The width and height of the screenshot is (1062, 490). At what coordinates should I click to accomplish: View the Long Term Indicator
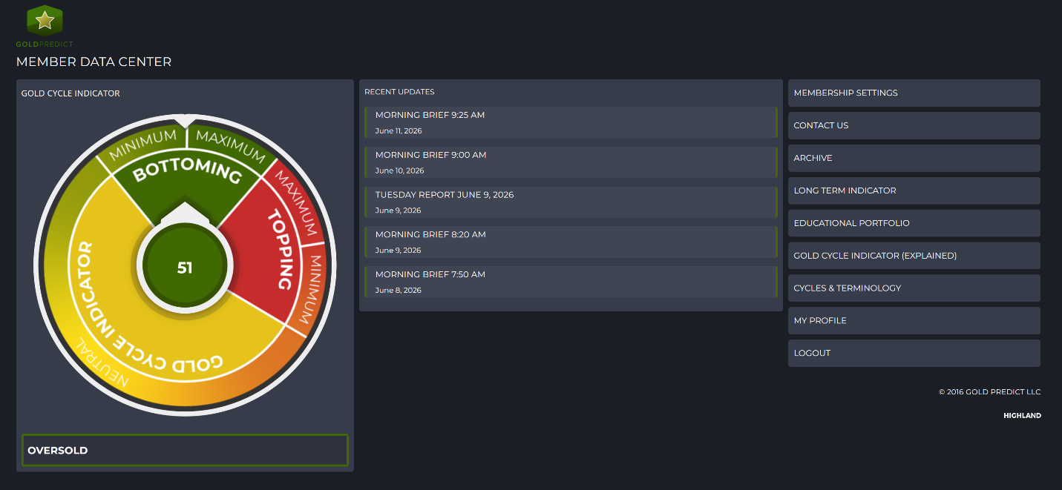(914, 191)
